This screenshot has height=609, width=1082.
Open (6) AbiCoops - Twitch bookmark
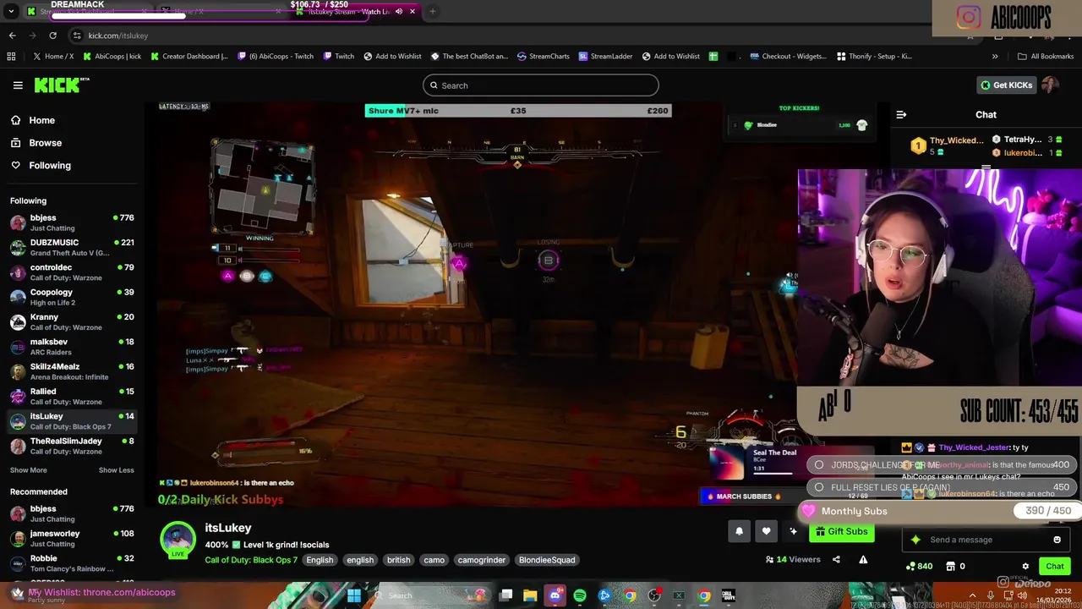[x=276, y=57]
